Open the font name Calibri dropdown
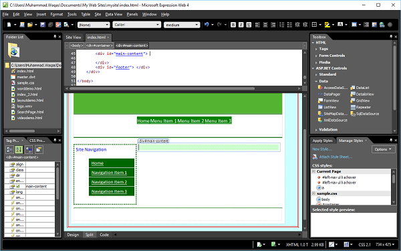401x251 pixels. tap(137, 25)
